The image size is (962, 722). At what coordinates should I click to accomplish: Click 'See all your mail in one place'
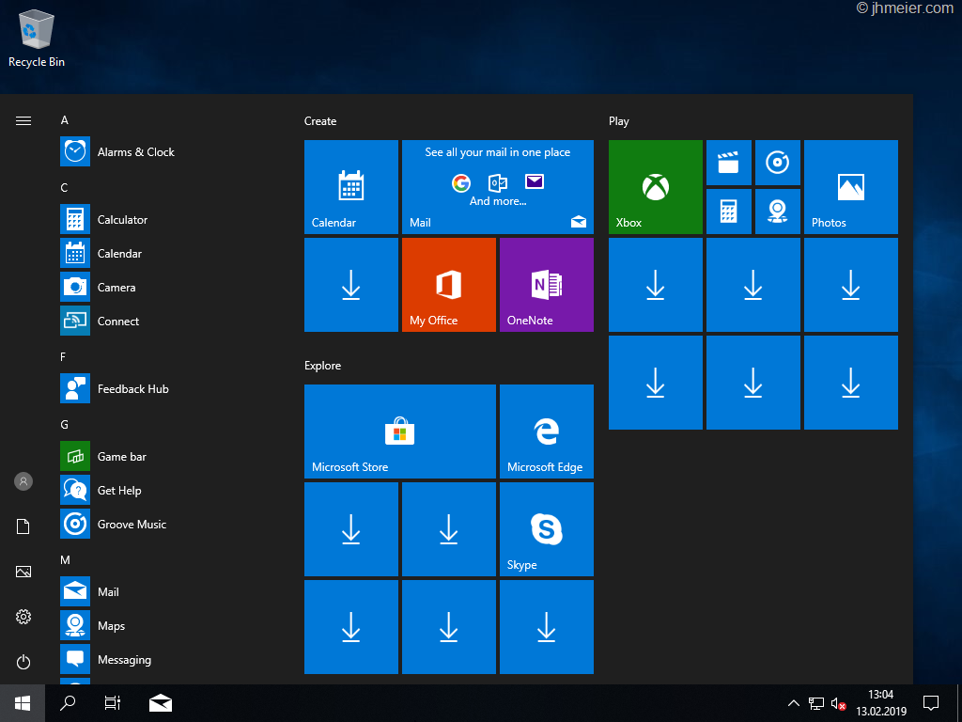(x=497, y=150)
